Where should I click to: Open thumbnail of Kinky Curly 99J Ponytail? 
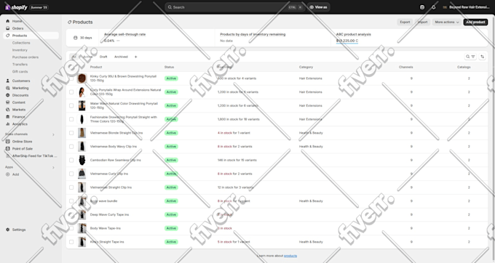pos(82,78)
